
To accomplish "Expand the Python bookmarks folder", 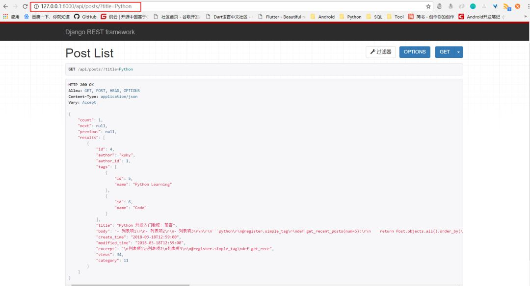I will click(x=350, y=17).
